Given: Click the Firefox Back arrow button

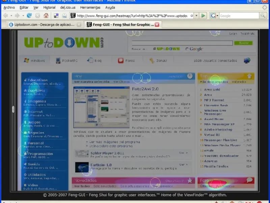Looking at the screenshot, I should click(x=6, y=16).
